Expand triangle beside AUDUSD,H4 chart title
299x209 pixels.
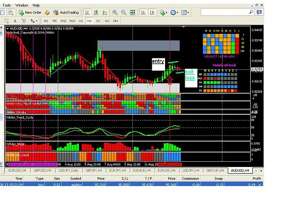[8, 29]
